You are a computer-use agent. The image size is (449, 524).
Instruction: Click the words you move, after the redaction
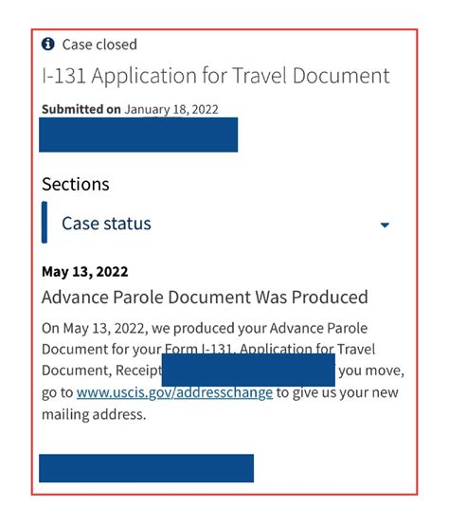click(371, 370)
